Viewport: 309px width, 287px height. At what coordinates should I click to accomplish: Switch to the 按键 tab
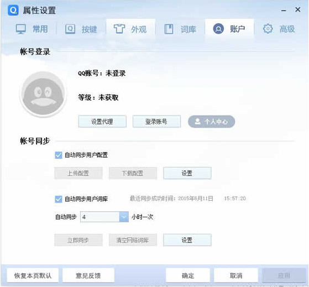[x=81, y=29]
